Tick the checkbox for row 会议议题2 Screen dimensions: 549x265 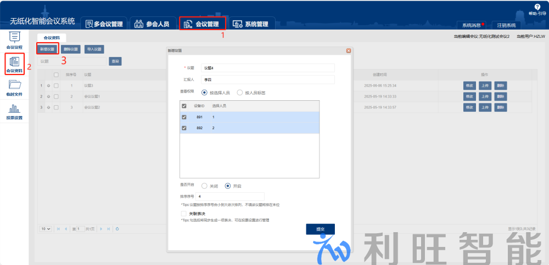pos(56,107)
